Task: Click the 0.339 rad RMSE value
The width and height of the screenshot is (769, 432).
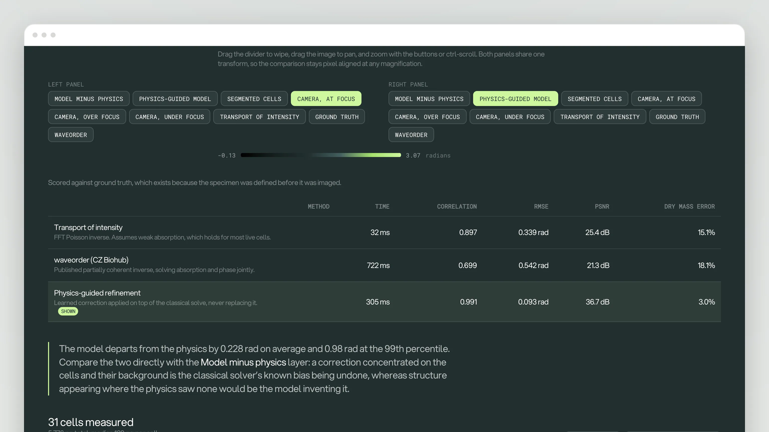Action: 533,232
